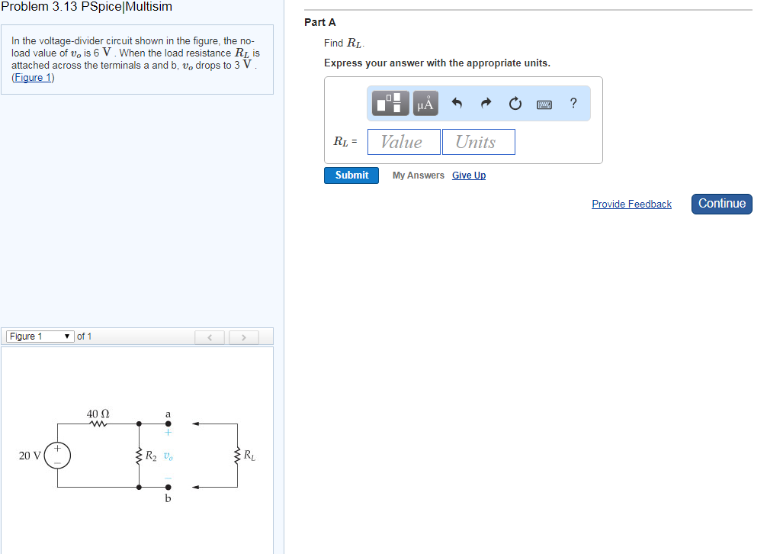Screen dimensions: 767x554
Task: Redo the last answer edit
Action: [486, 103]
